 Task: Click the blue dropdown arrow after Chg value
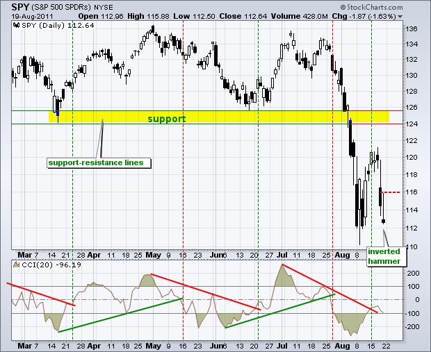coord(400,17)
